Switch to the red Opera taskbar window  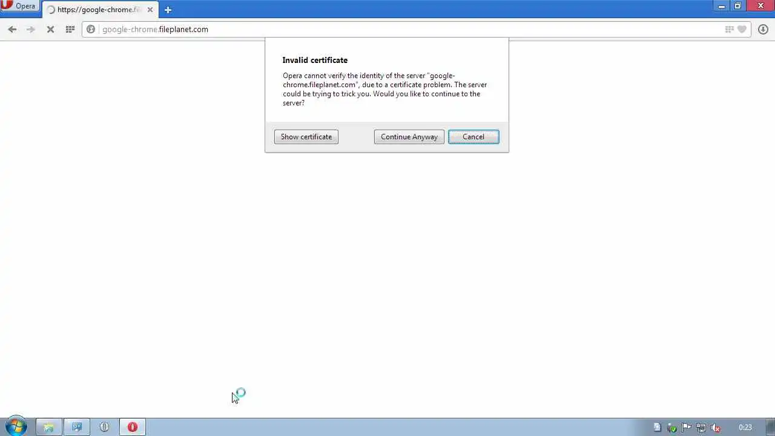pyautogui.click(x=133, y=427)
